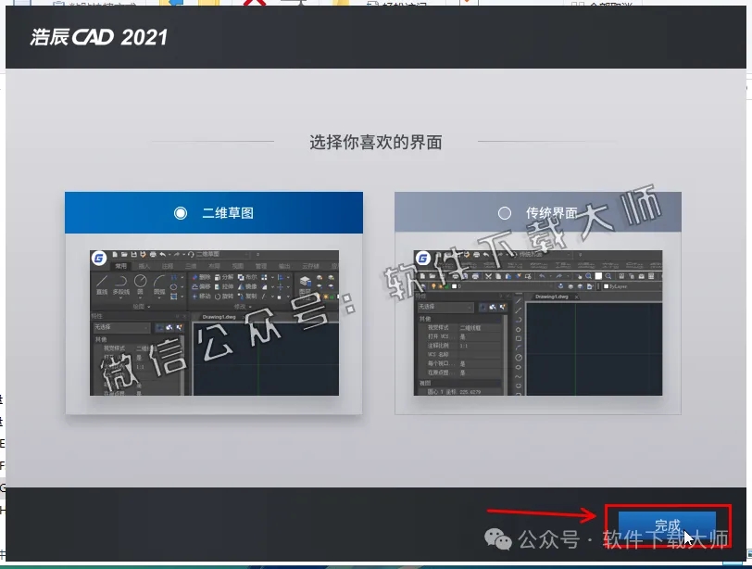This screenshot has height=569, width=752.
Task: Click the GstarCAD G logo in the preview
Action: 98,257
